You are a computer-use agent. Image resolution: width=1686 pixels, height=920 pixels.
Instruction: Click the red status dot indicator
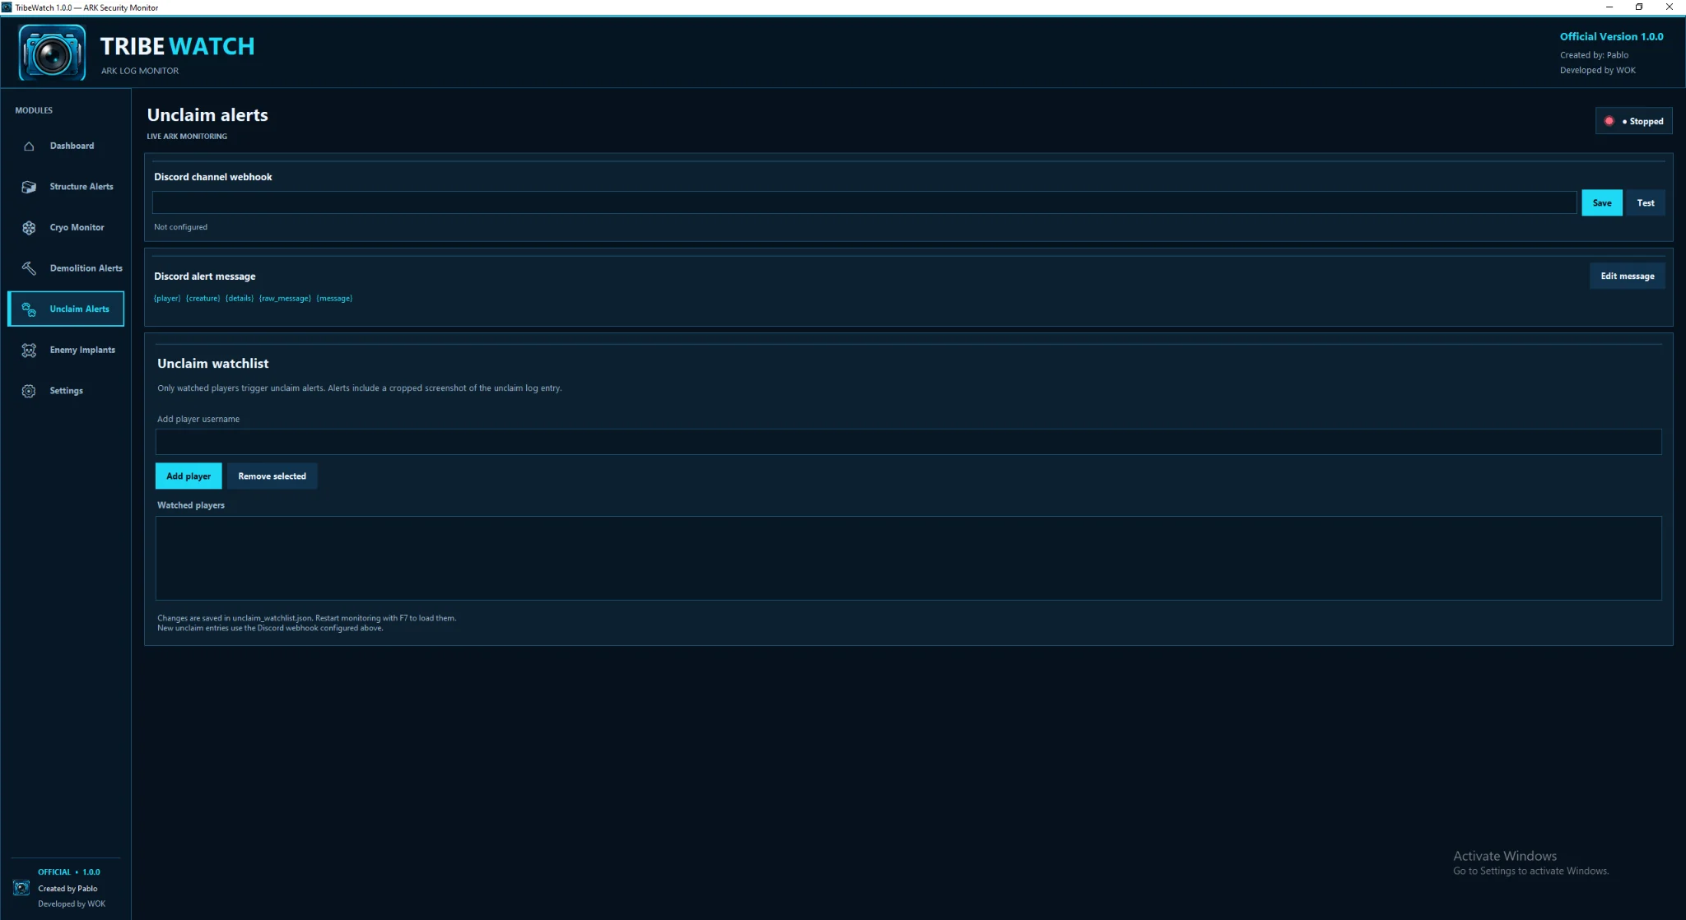click(1609, 121)
